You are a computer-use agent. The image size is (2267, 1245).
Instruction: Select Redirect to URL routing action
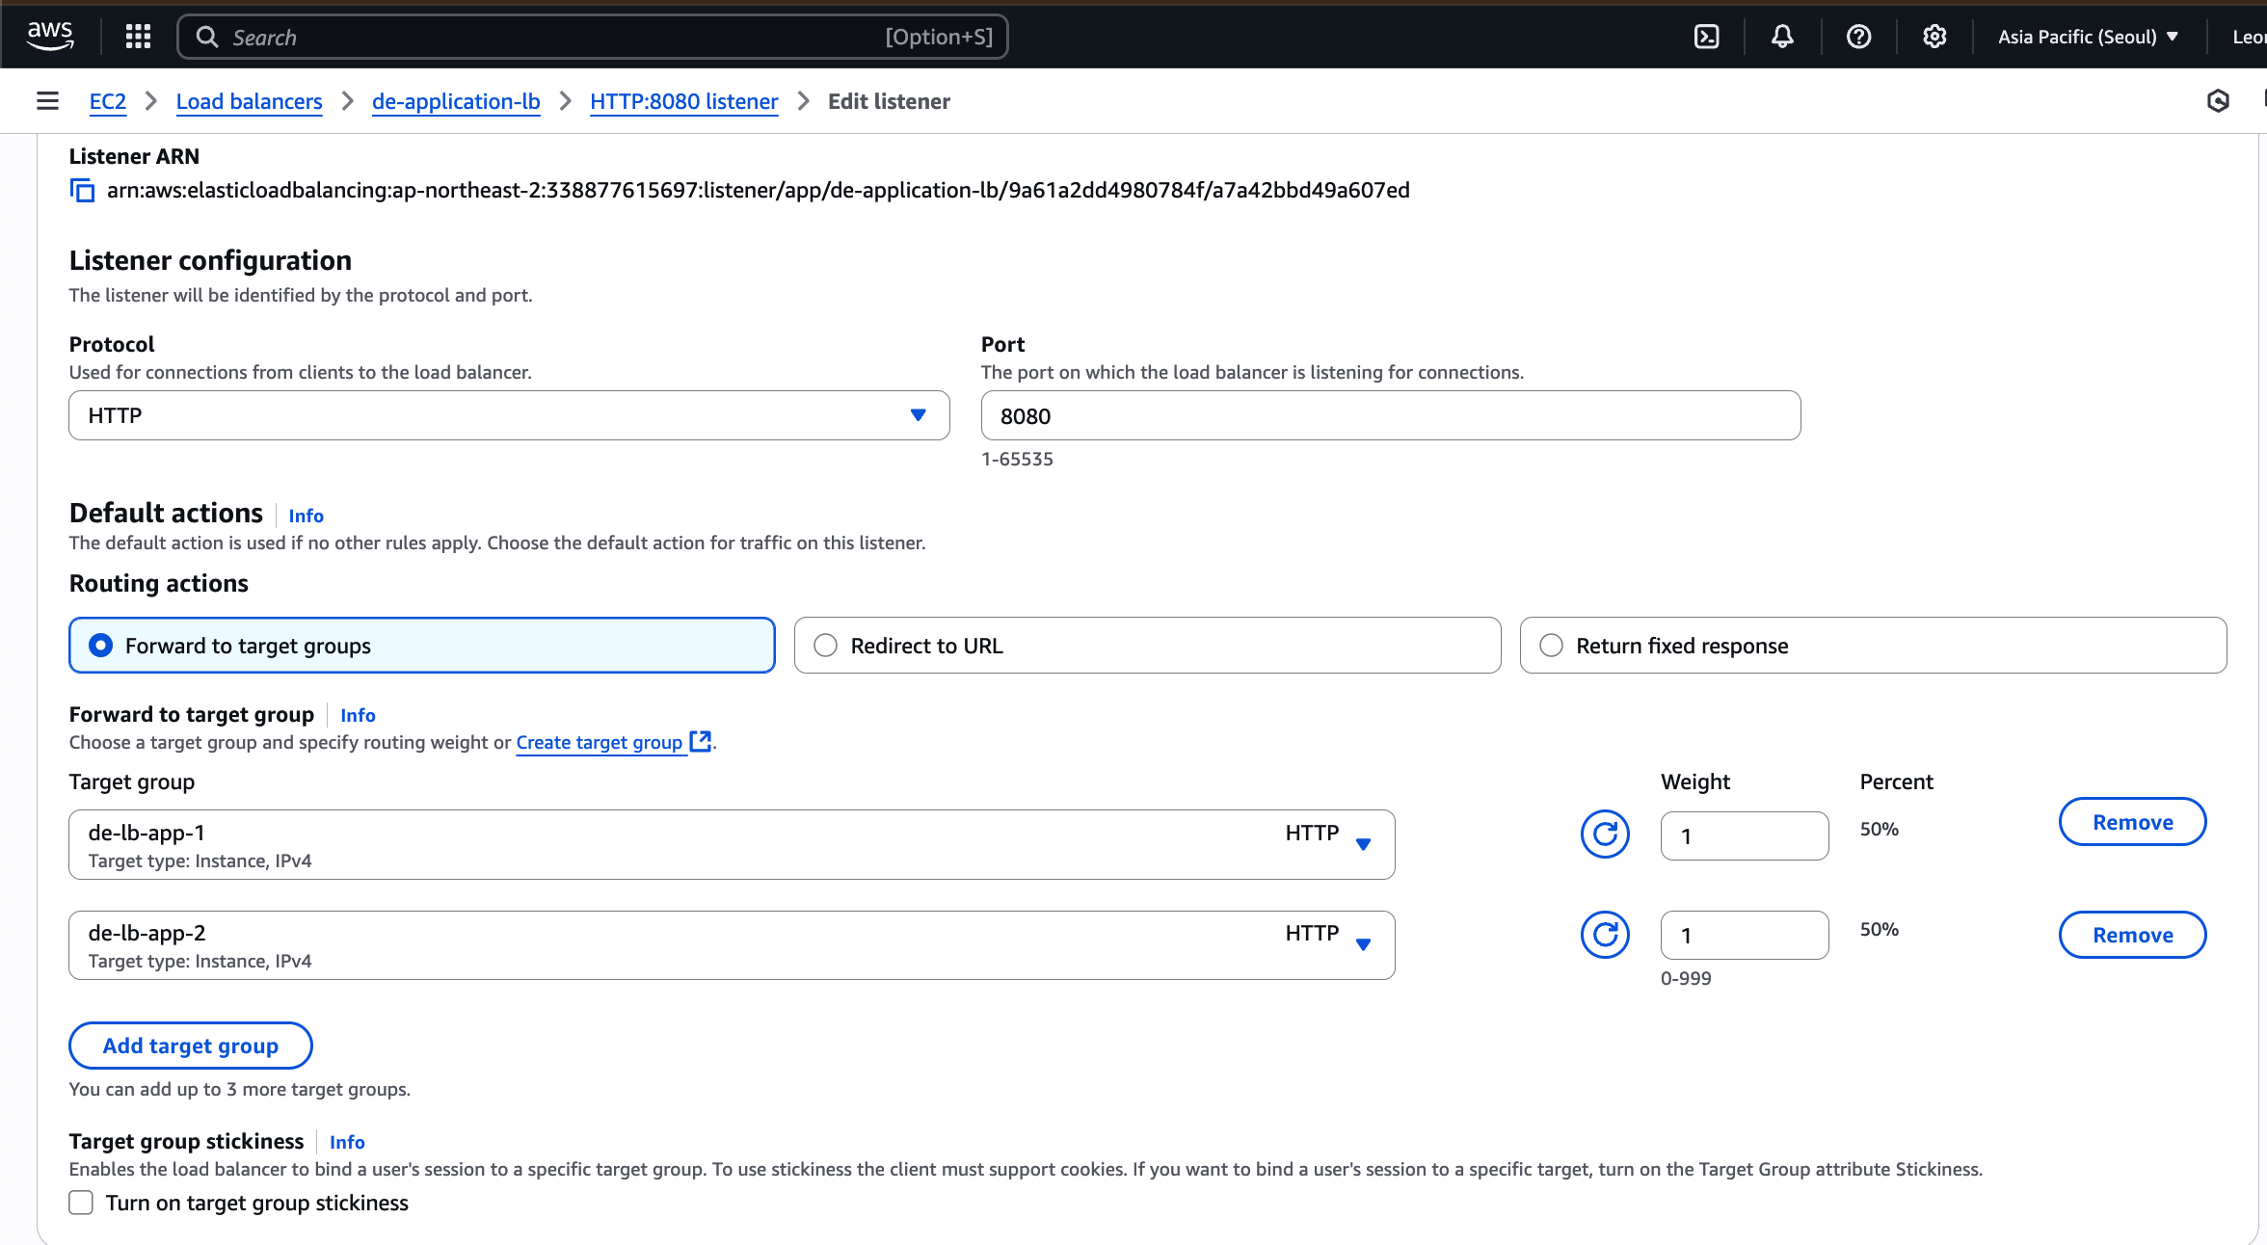coord(826,646)
